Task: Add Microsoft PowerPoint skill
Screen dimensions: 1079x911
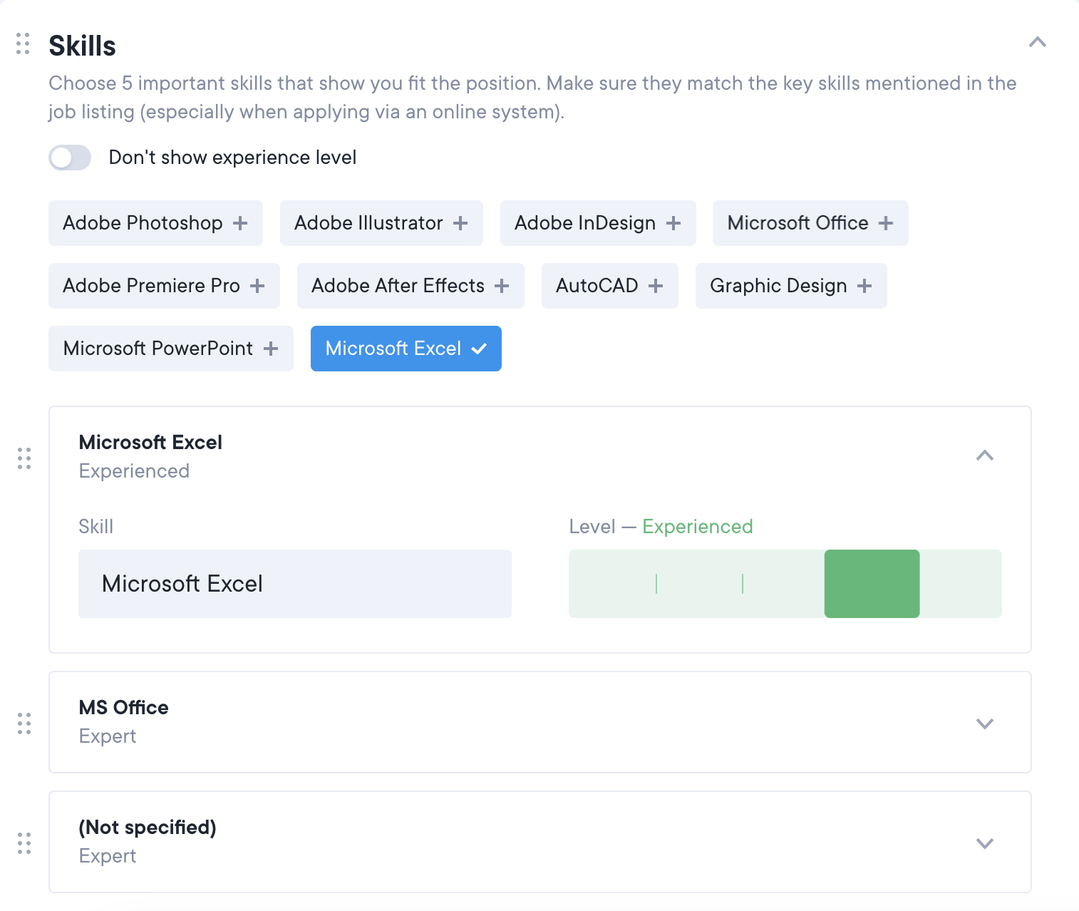Action: (x=171, y=349)
